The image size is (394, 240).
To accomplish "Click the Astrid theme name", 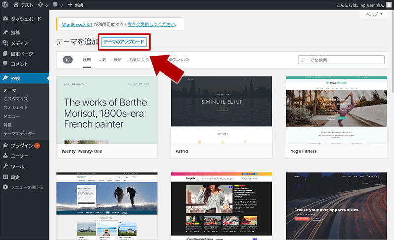I will 182,151.
